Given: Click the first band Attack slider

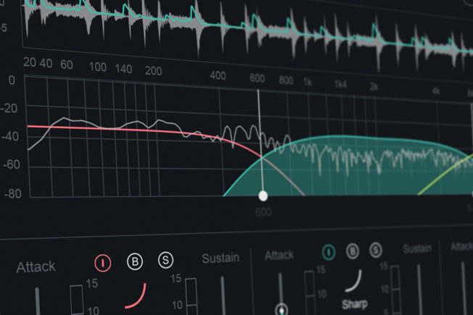Looking at the screenshot, I should 38,301.
